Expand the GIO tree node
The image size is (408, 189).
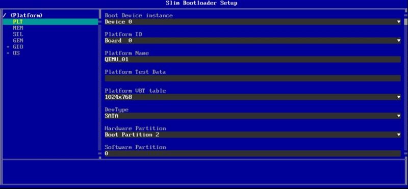(x=8, y=47)
